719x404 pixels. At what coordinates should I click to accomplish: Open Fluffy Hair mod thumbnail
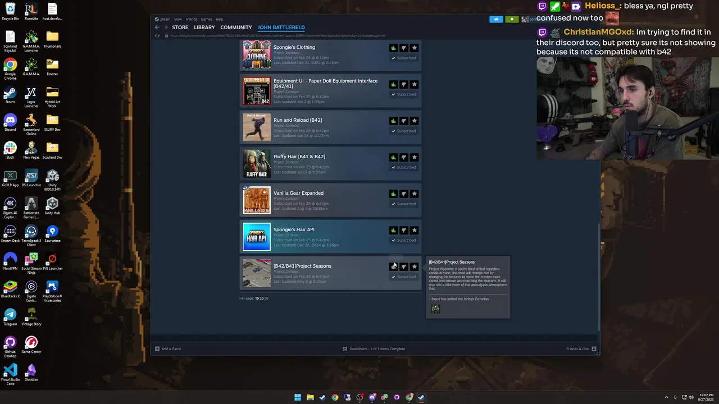pyautogui.click(x=256, y=164)
